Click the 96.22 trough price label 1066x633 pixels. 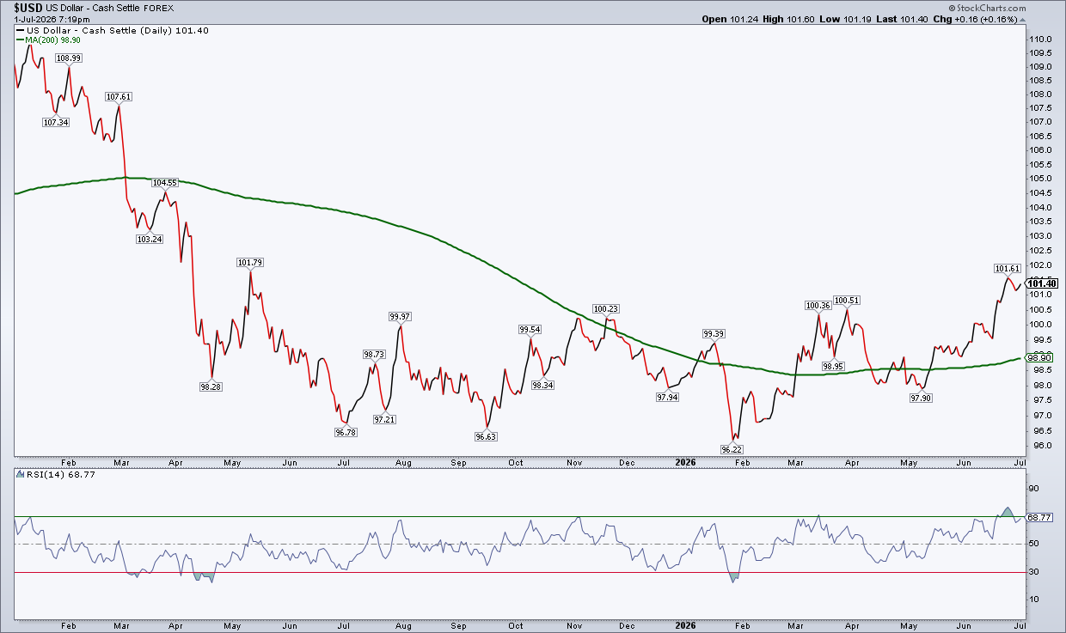point(732,448)
